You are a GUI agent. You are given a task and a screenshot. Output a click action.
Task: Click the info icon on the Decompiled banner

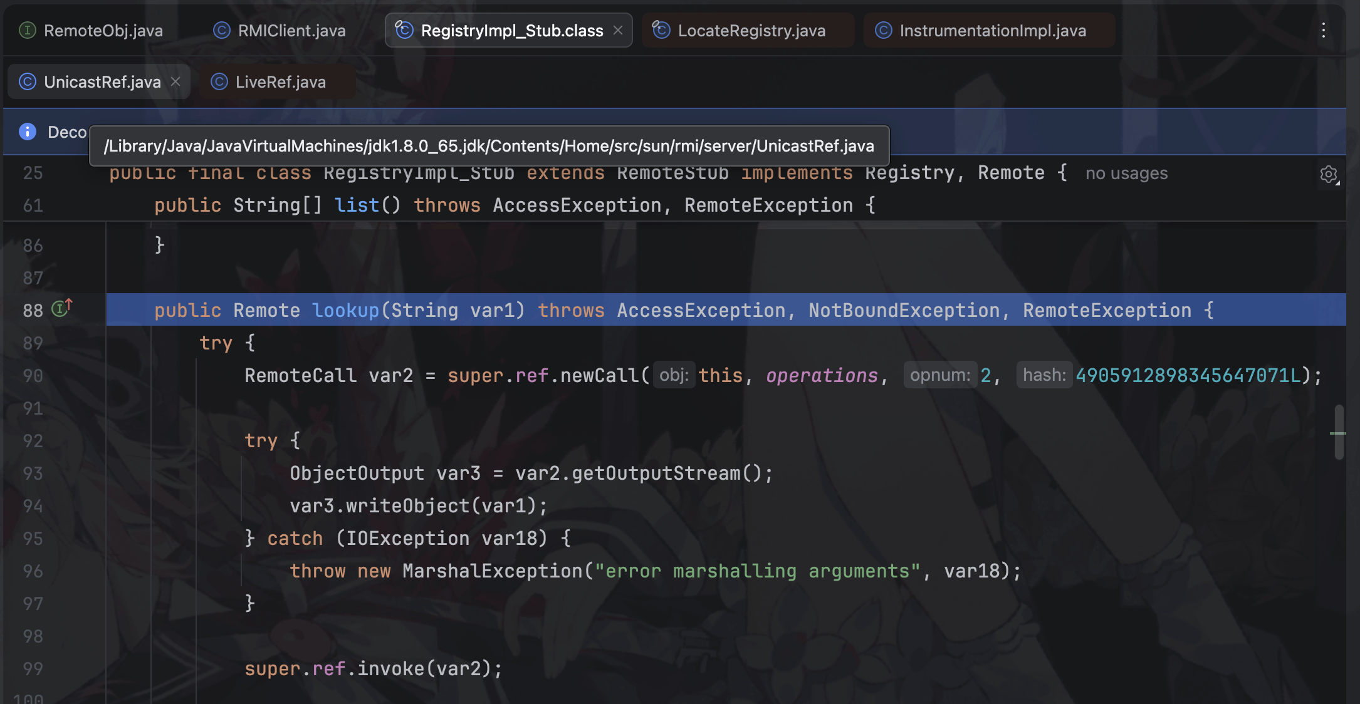click(x=28, y=132)
